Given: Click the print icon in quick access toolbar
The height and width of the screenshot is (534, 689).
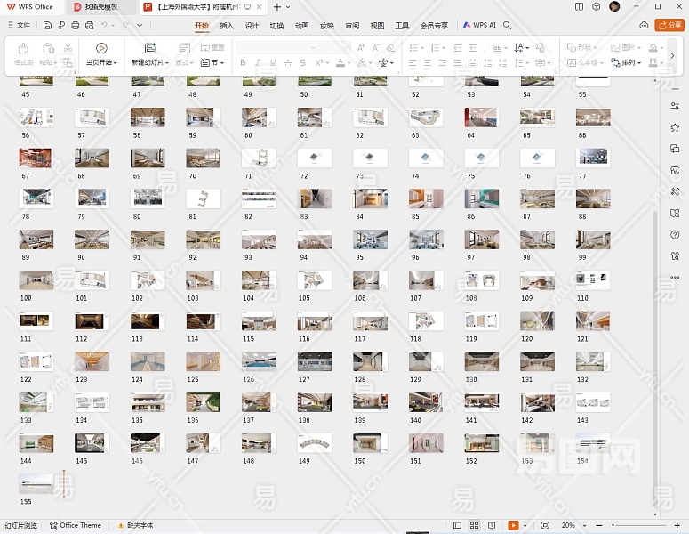Looking at the screenshot, I should coord(76,26).
